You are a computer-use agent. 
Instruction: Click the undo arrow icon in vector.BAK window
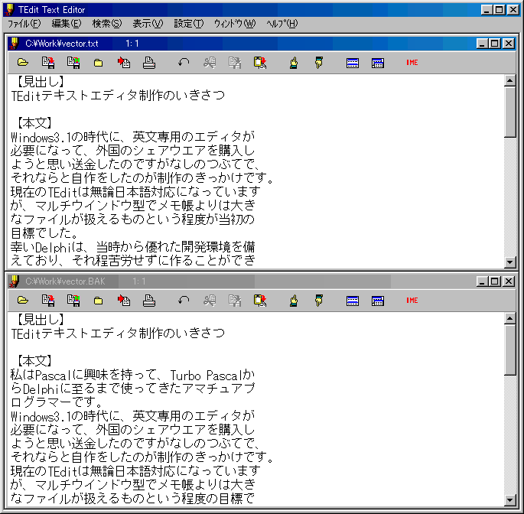pyautogui.click(x=184, y=300)
